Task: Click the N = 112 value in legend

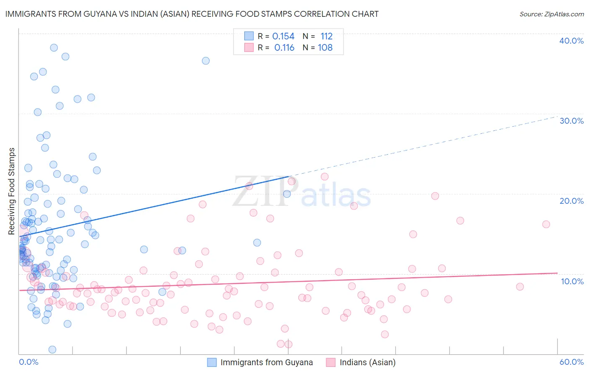Action: [318, 36]
